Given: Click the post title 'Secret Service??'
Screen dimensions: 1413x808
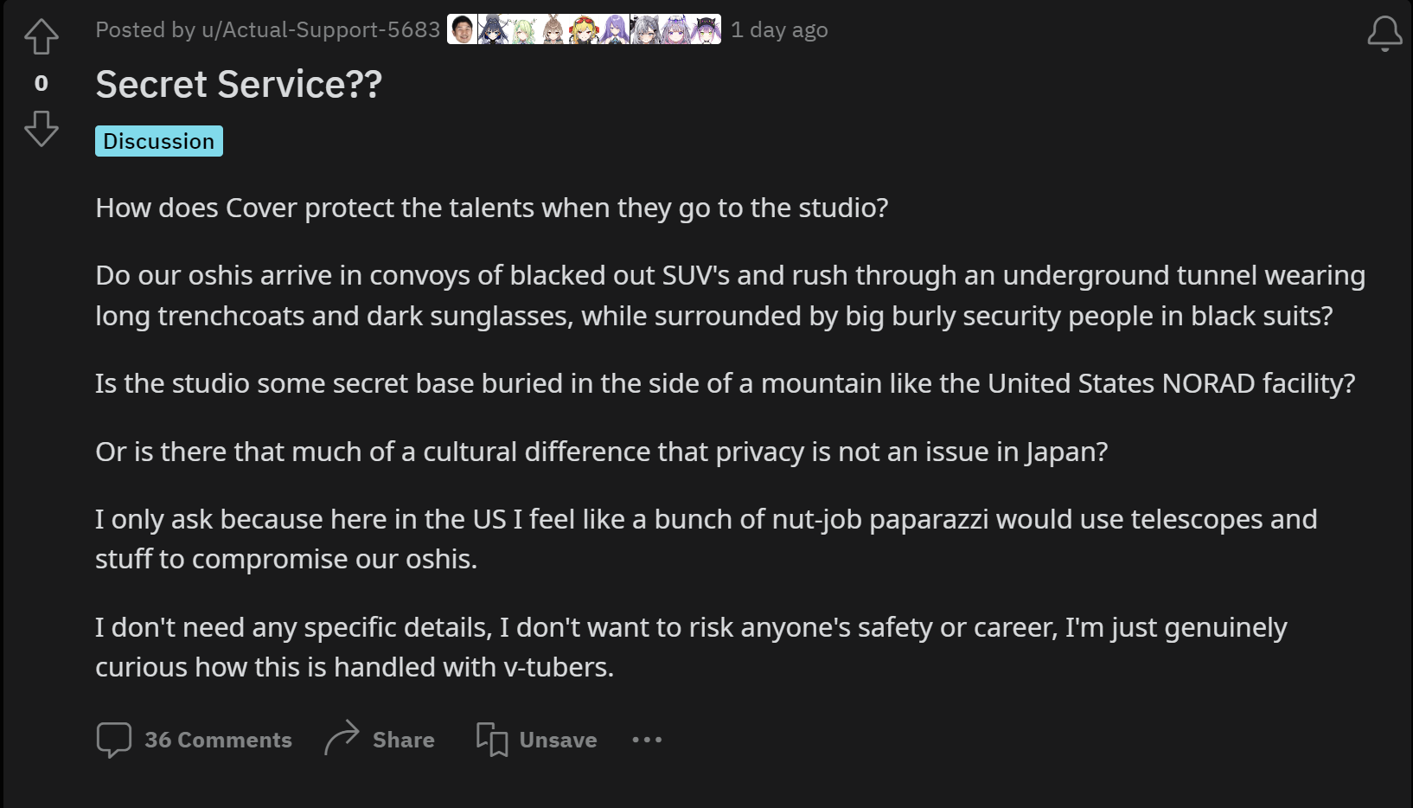Looking at the screenshot, I should (239, 85).
